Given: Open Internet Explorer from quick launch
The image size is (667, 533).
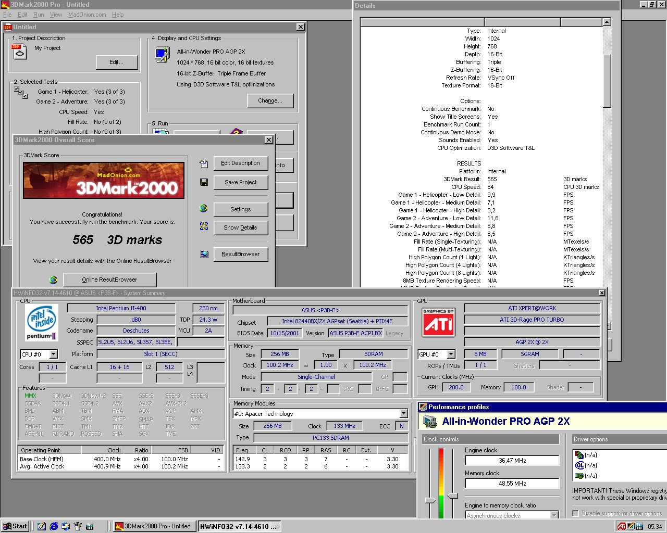Looking at the screenshot, I should click(53, 526).
